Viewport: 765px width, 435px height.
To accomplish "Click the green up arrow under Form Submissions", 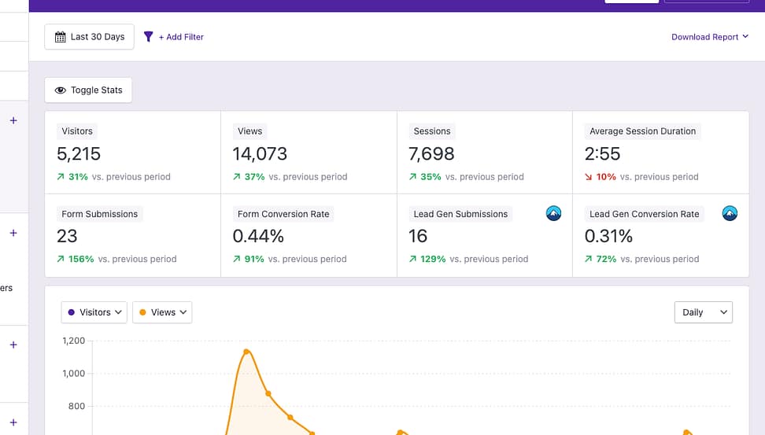I will click(x=61, y=259).
